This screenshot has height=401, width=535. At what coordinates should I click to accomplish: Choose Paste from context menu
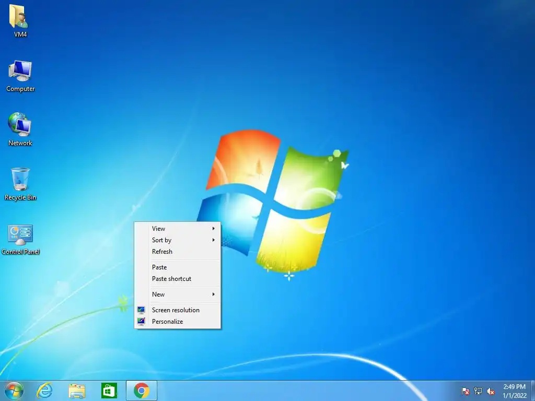[x=178, y=267]
